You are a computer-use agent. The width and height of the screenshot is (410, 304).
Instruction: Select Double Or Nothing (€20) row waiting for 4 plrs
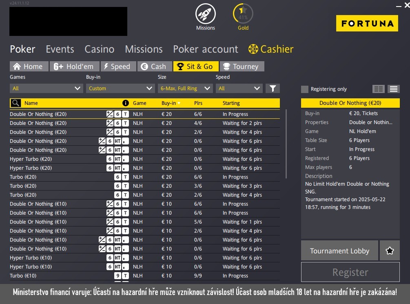pyautogui.click(x=144, y=132)
